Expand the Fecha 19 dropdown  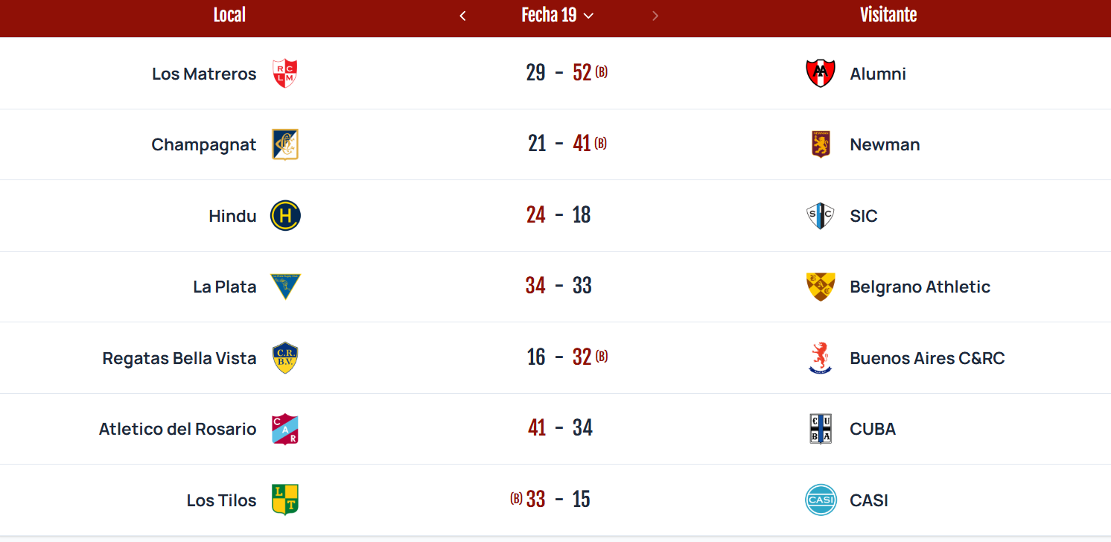coord(558,15)
